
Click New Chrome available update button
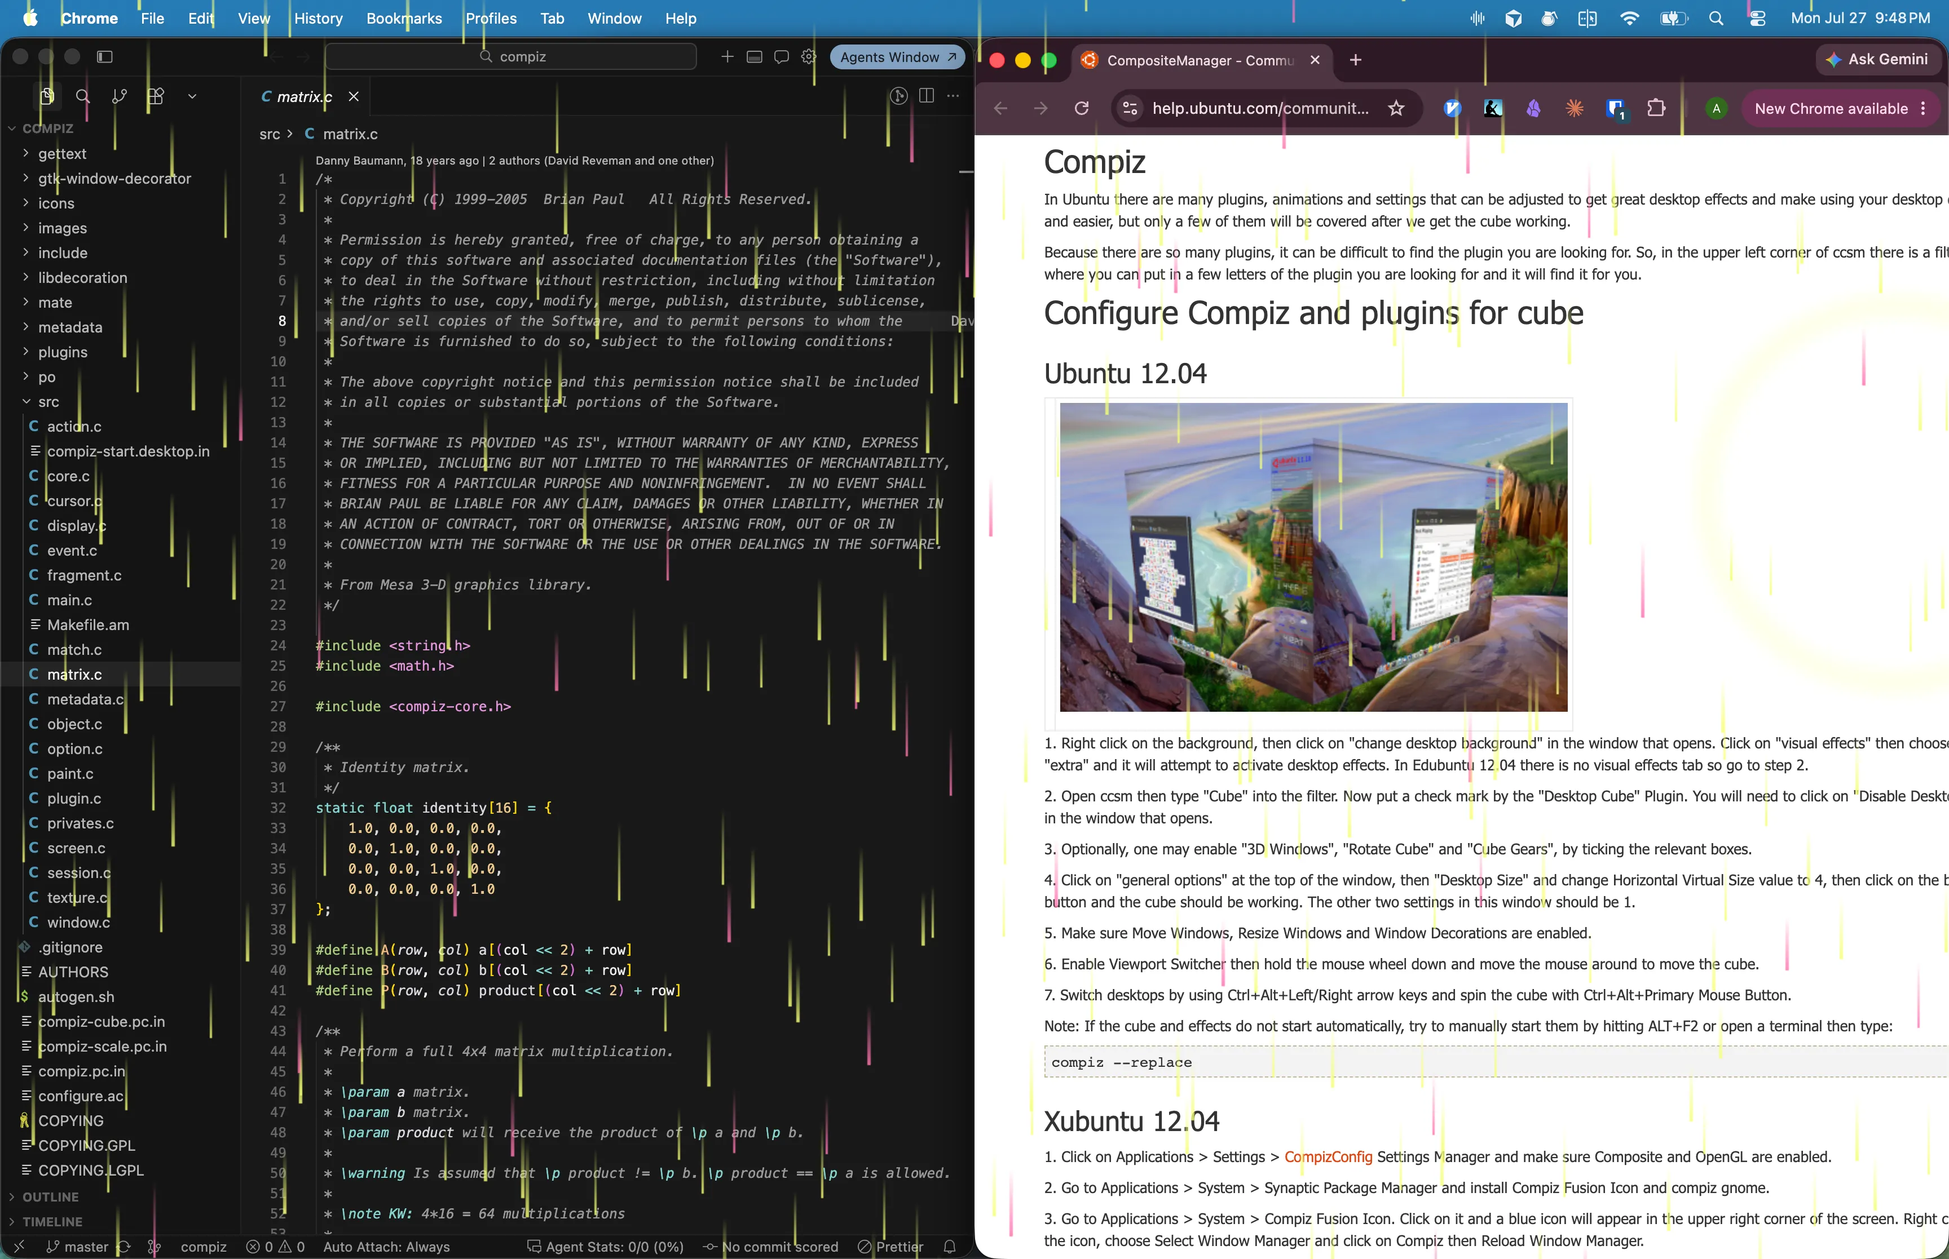tap(1840, 109)
